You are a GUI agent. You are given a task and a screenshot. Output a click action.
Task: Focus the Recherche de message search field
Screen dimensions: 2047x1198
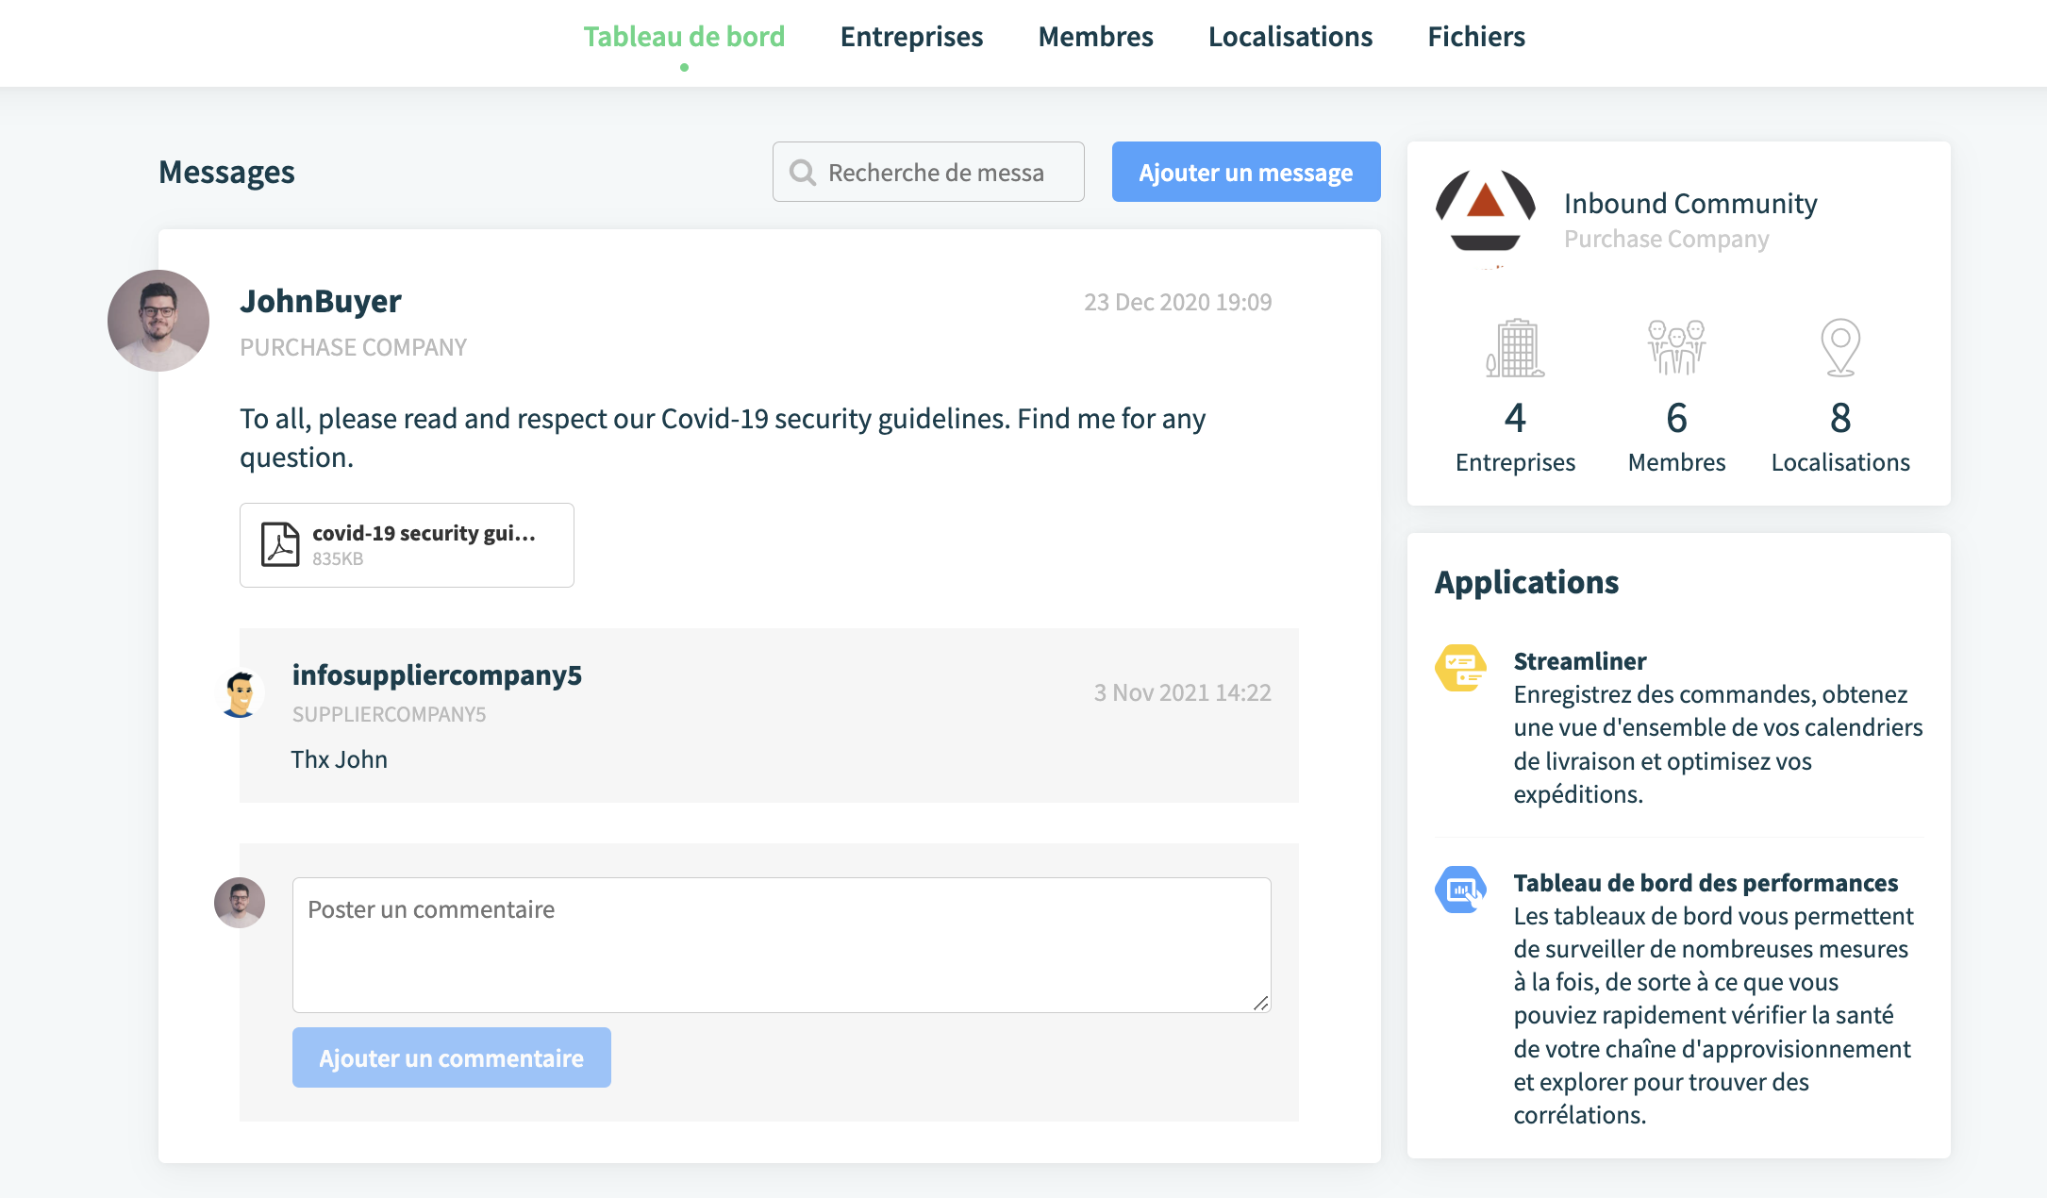(x=928, y=172)
